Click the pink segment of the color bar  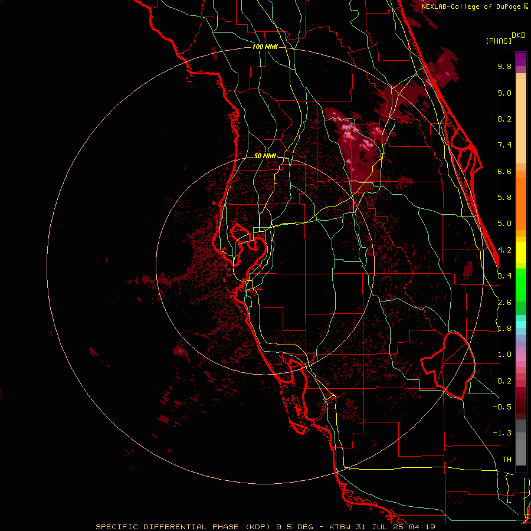point(521,358)
